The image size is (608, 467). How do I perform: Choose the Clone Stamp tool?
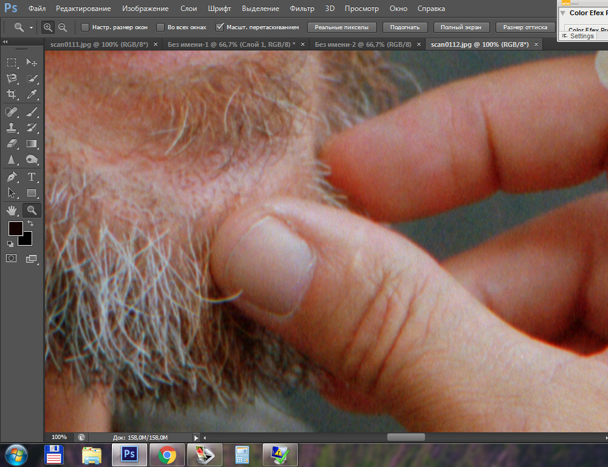12,128
